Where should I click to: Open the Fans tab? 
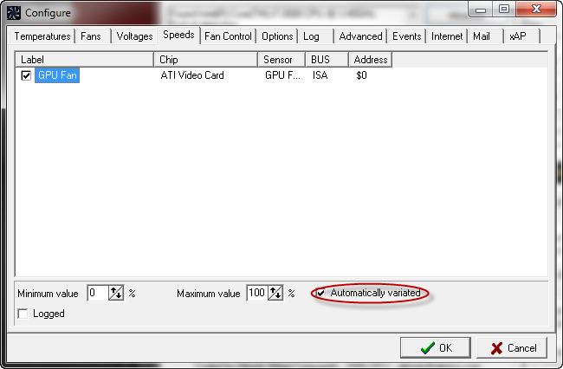91,36
